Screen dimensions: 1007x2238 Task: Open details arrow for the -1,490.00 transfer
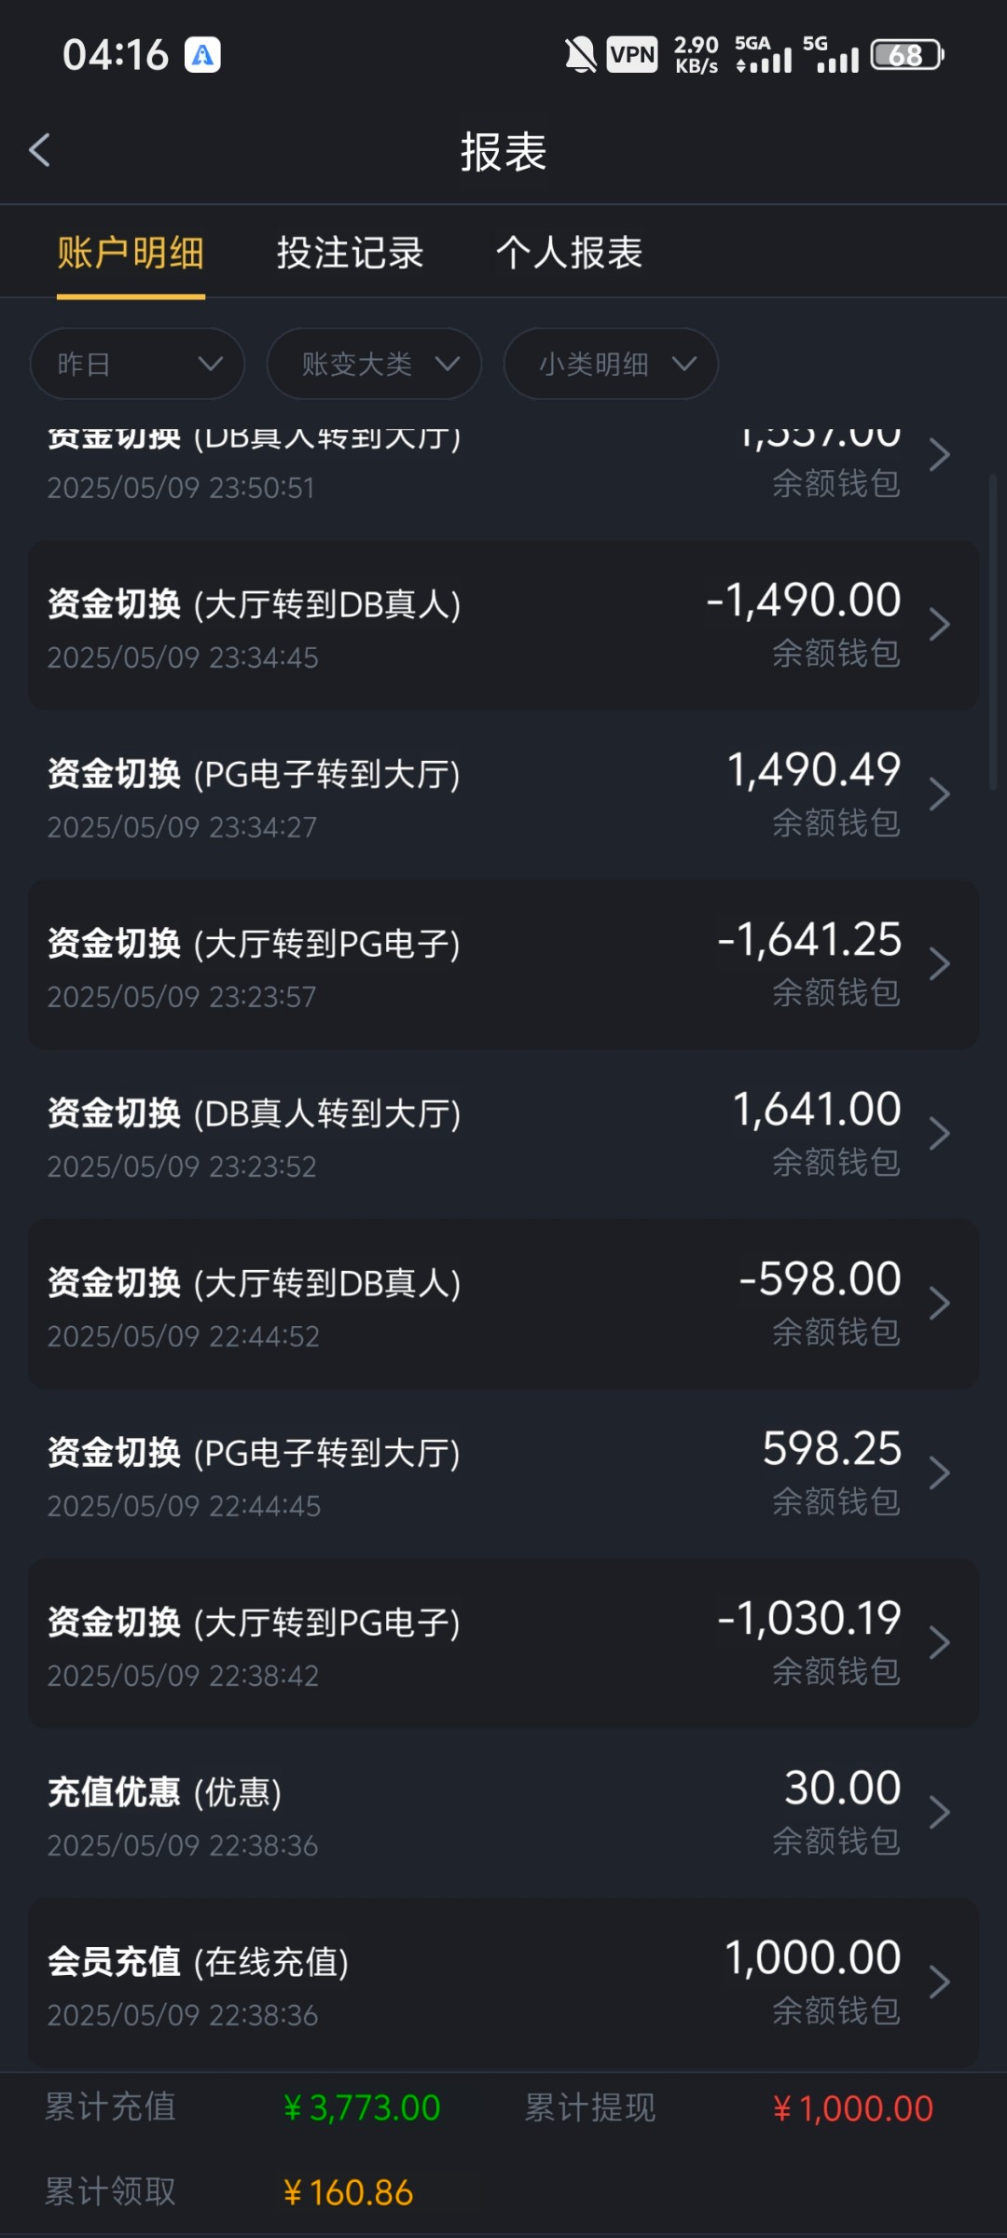(939, 625)
